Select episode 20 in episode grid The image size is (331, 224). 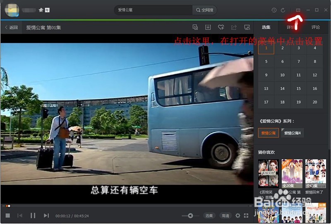315,102
